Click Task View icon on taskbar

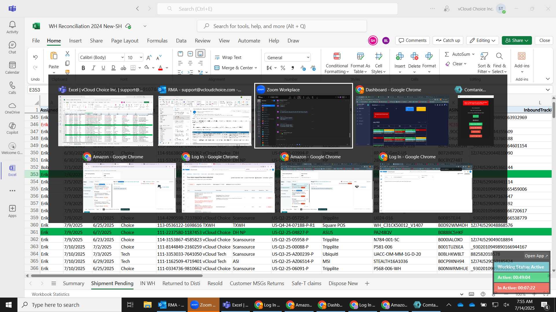tap(130, 305)
